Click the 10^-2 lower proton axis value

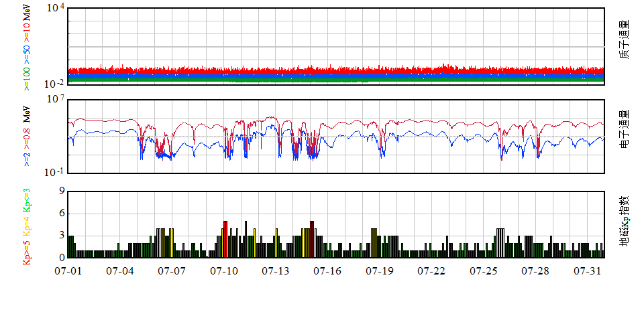[x=54, y=84]
